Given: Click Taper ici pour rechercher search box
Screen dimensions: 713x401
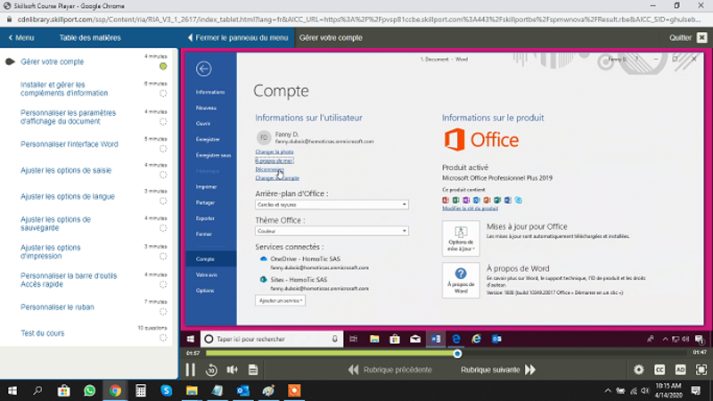Looking at the screenshot, I should [x=270, y=339].
